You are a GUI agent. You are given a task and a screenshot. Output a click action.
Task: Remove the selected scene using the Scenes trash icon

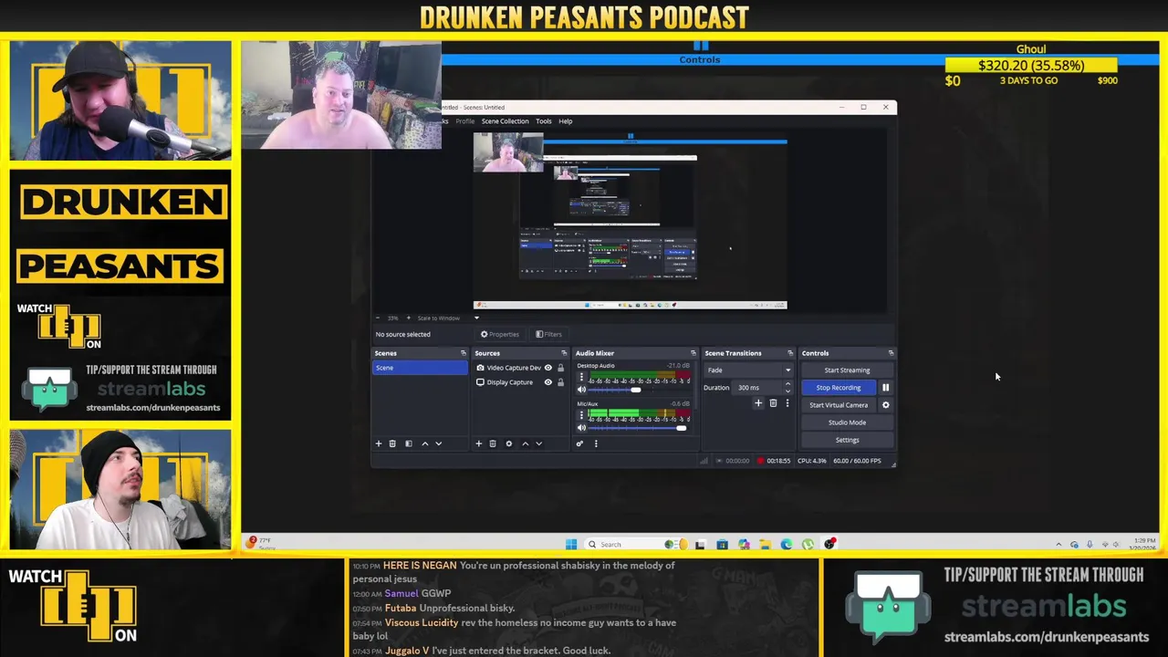(x=392, y=443)
